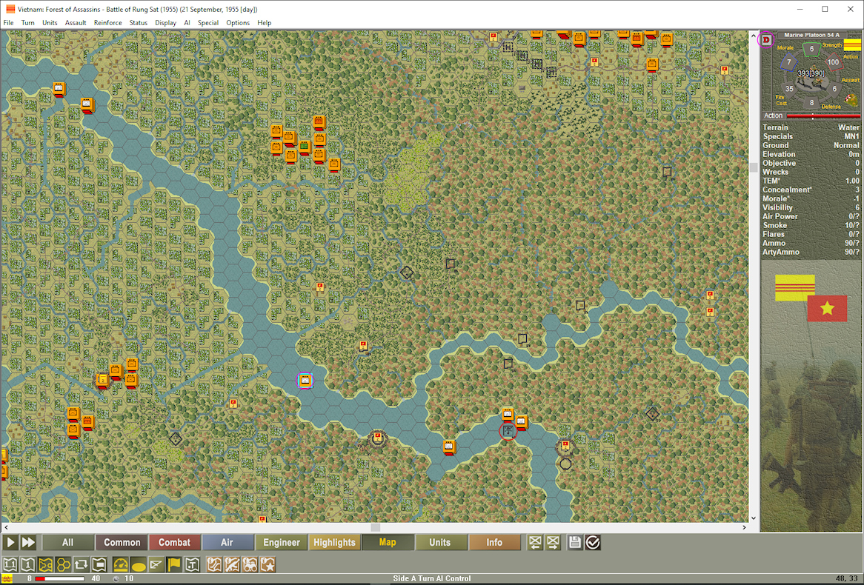The height and width of the screenshot is (585, 864).
Task: Select the pink-highlighted unit counter on river
Action: click(305, 380)
